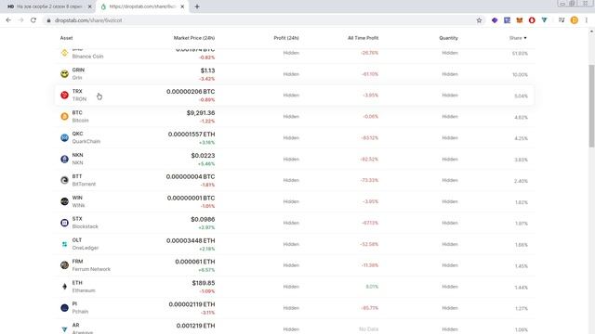This screenshot has height=334, width=595.
Task: Click the QuarkChain asset name
Action: [86, 141]
